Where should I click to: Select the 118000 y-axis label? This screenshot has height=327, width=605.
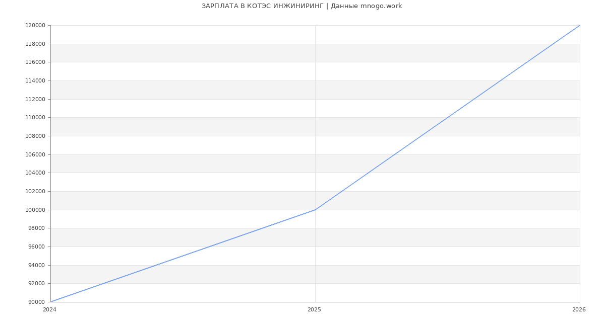tap(35, 44)
